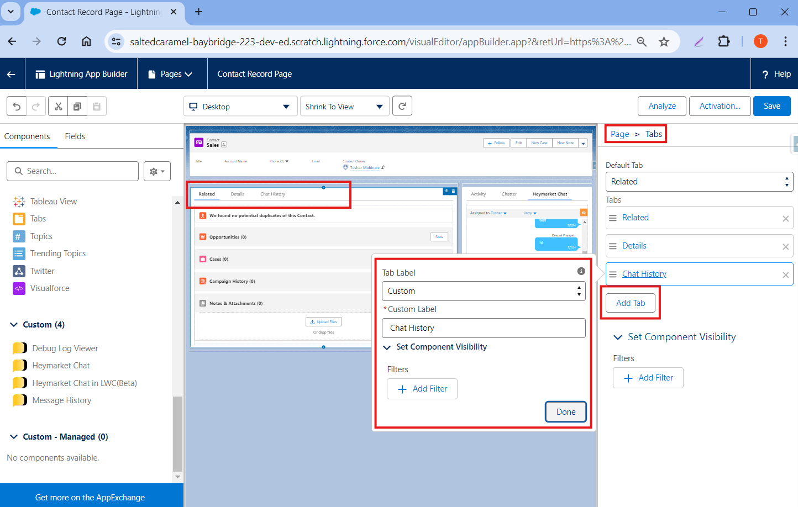The image size is (798, 507).
Task: Click the Cut scissors icon
Action: click(58, 106)
